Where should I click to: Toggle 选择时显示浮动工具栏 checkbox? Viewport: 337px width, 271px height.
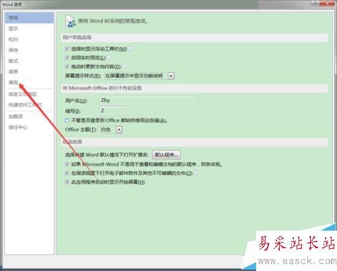pyautogui.click(x=67, y=48)
